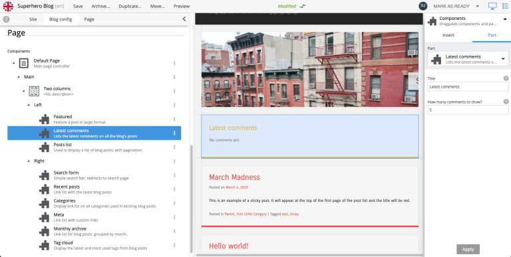Click the How many comments input field
Viewport: 511px width, 257px height.
pos(468,110)
